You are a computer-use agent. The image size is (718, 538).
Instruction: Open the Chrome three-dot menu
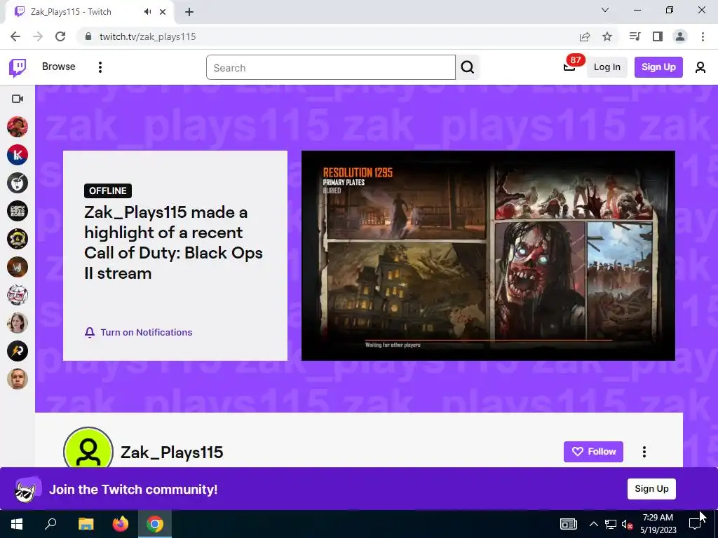pyautogui.click(x=703, y=36)
